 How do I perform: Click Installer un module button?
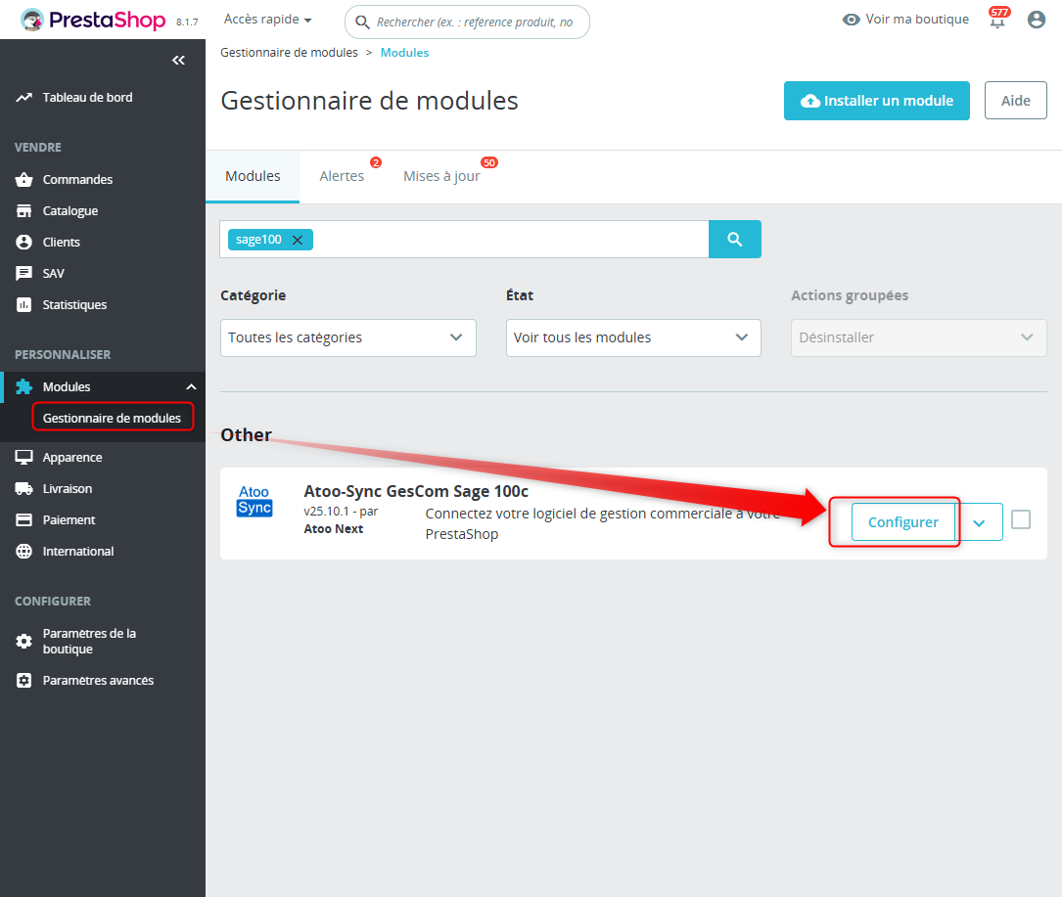coord(876,101)
